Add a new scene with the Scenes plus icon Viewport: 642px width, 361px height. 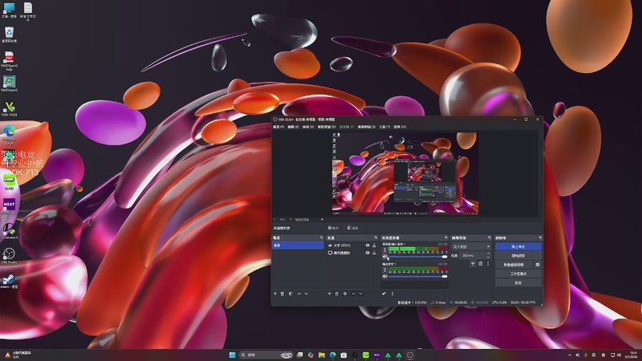click(x=275, y=294)
